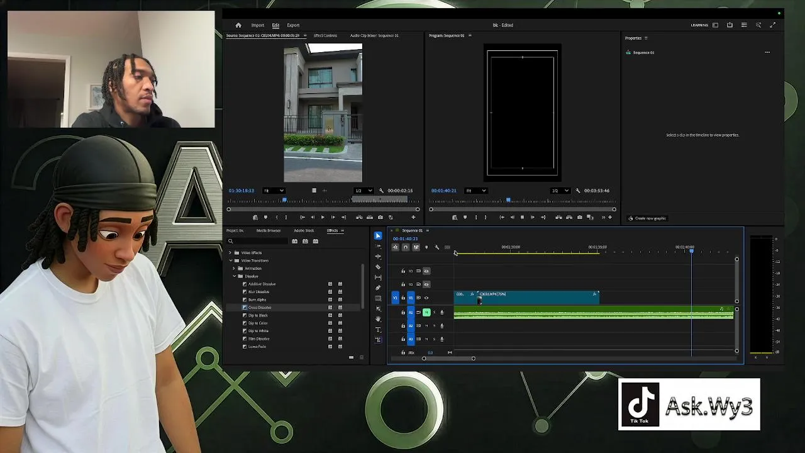This screenshot has width=805, height=453.
Task: Toggle the Snap magnet in the timeline
Action: coord(406,247)
